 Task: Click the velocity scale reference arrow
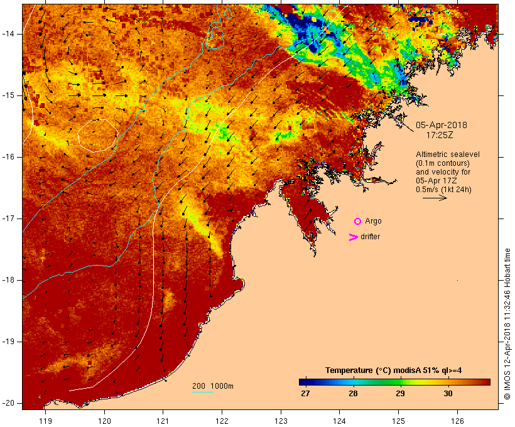435,198
